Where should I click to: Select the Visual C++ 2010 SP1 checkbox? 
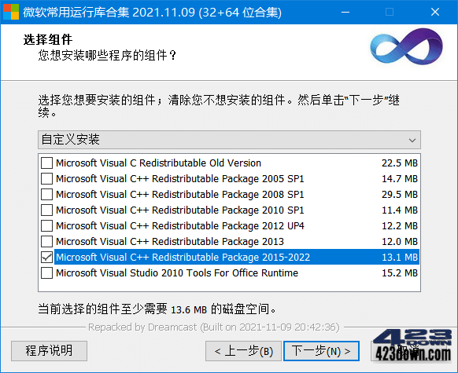click(x=46, y=210)
